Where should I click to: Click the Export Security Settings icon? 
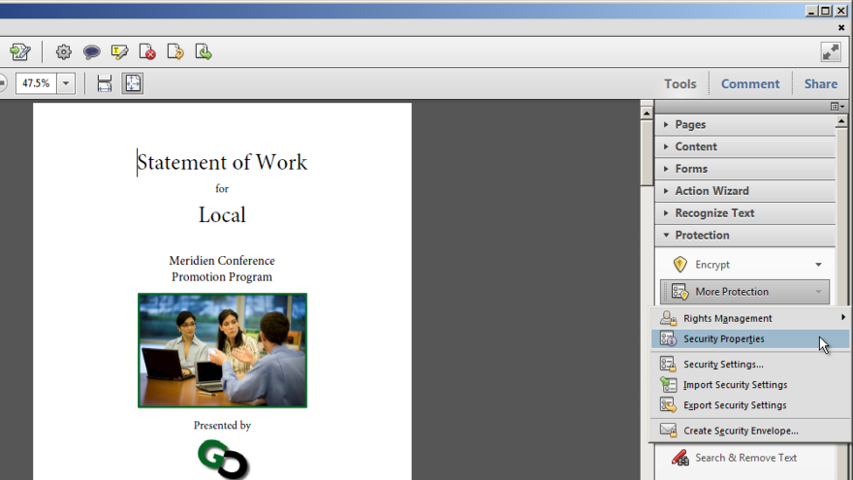(668, 405)
